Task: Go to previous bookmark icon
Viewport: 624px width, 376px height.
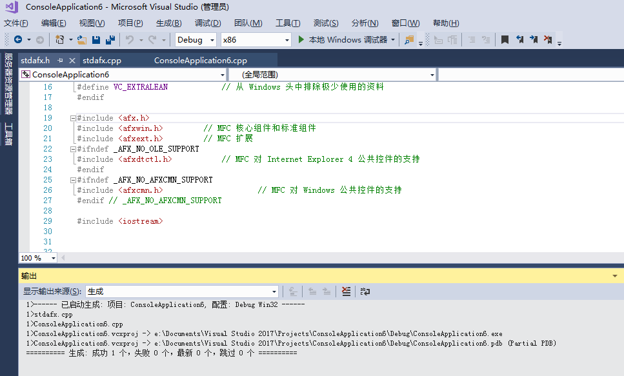Action: click(x=519, y=39)
